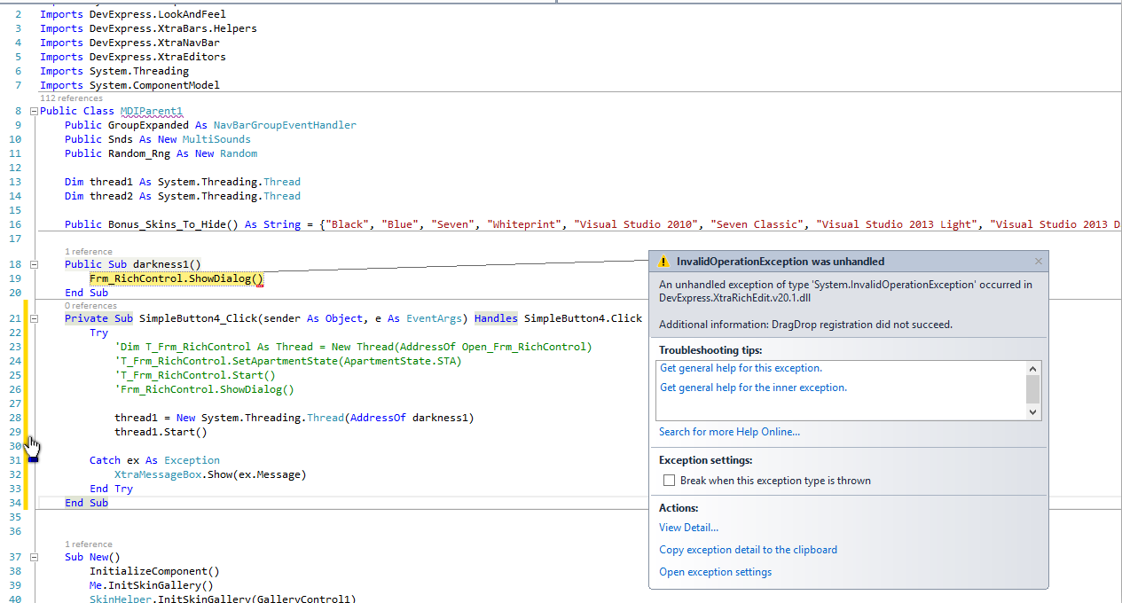Enable Break when this exception type is thrown
Screen dimensions: 1122x603
click(670, 481)
